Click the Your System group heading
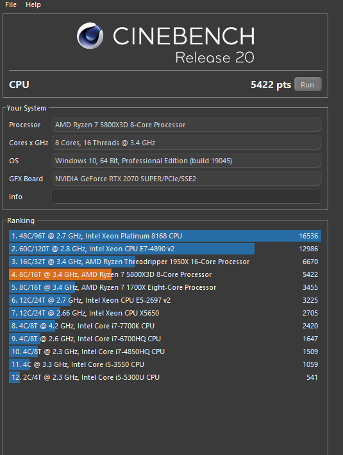 pos(26,108)
